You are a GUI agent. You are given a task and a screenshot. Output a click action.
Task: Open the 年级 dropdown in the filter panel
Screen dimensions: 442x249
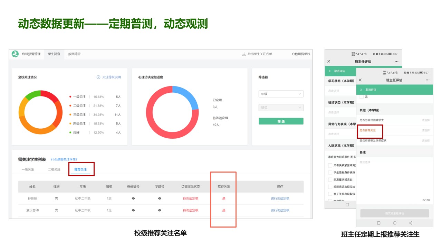coord(281,94)
